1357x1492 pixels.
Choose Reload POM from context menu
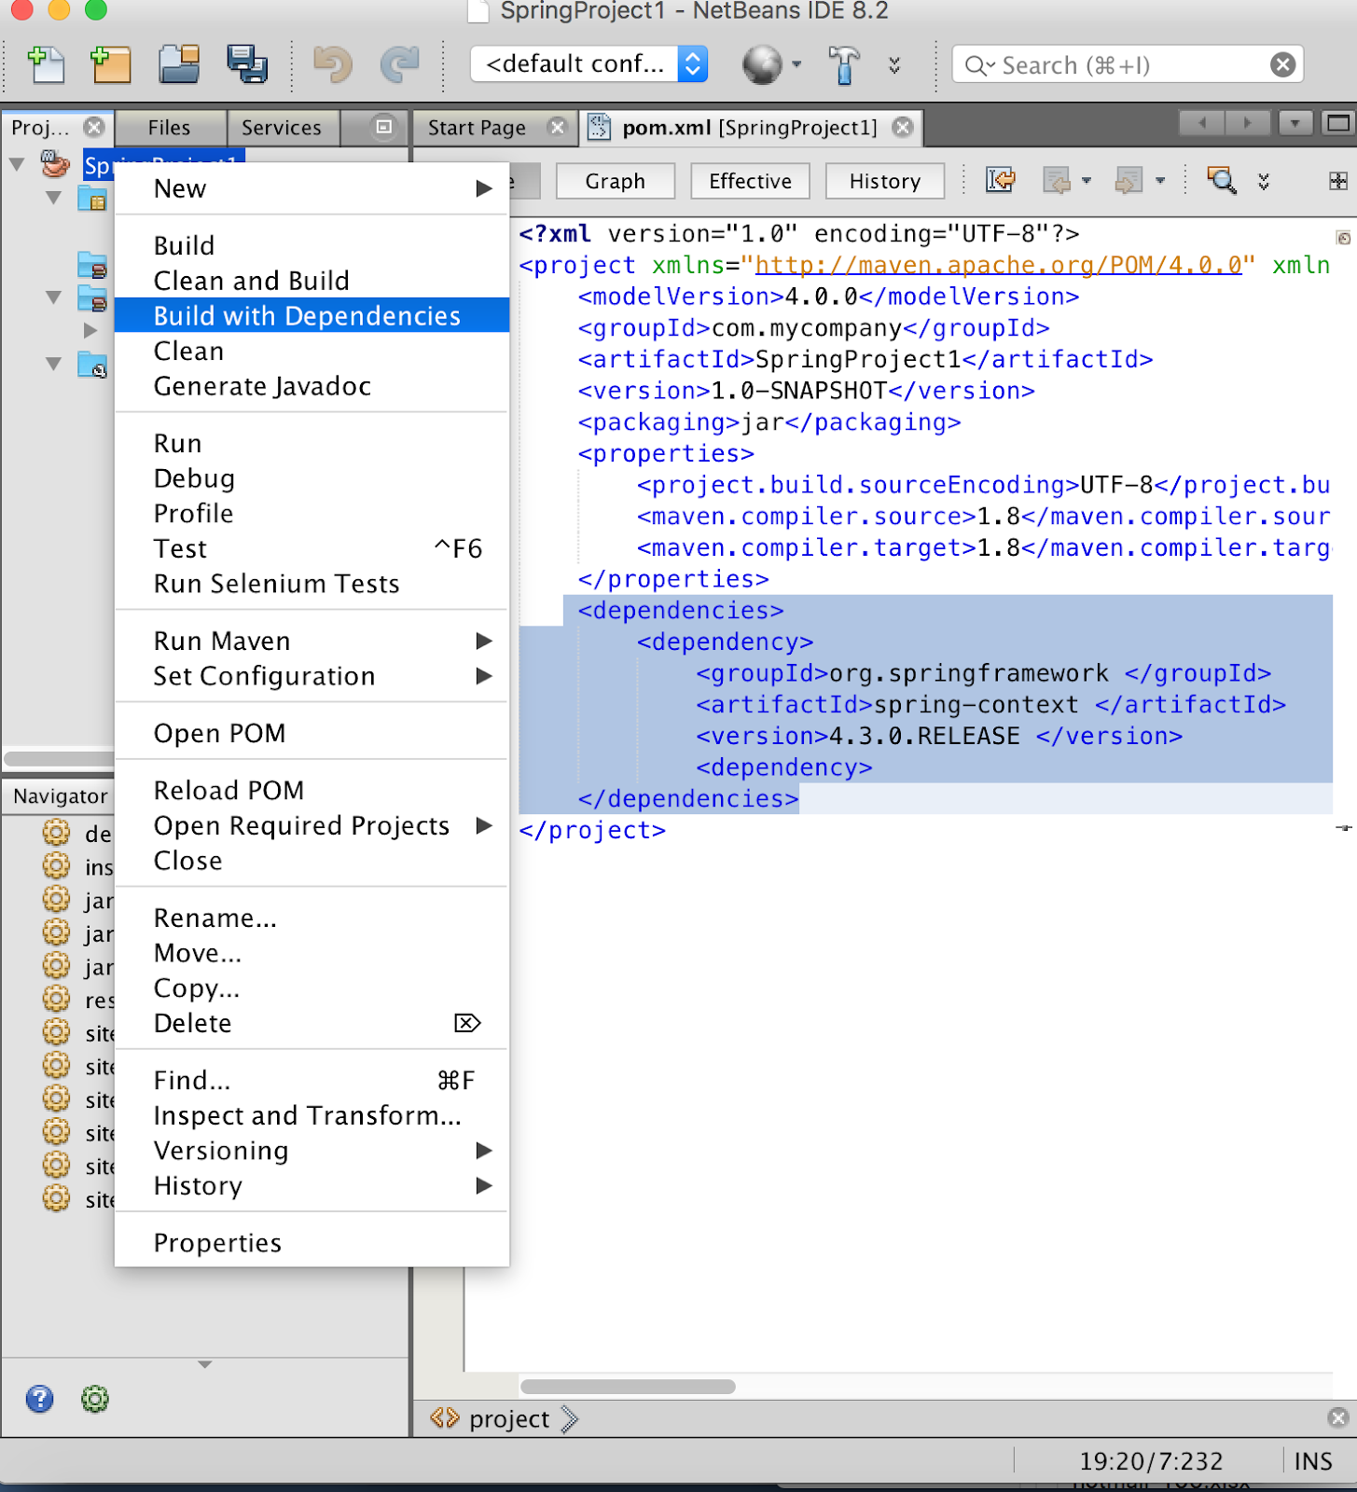pos(228,791)
